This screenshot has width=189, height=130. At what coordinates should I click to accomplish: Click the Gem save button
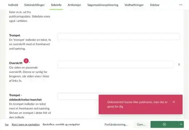point(141,124)
